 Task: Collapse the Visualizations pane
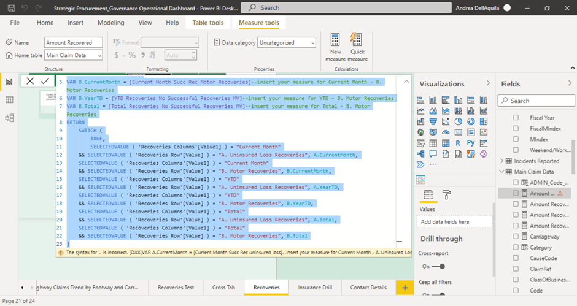tap(489, 83)
